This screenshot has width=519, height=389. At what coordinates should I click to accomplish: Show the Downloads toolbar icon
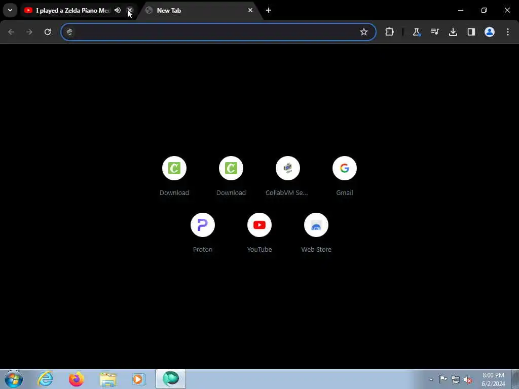click(453, 32)
